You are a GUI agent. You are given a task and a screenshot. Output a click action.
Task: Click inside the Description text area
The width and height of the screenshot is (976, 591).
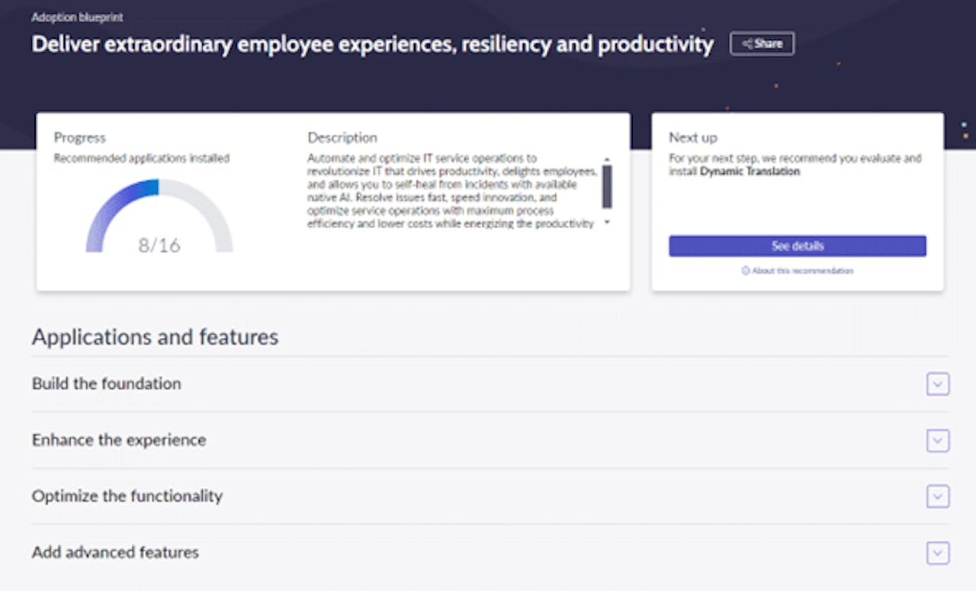pos(450,191)
